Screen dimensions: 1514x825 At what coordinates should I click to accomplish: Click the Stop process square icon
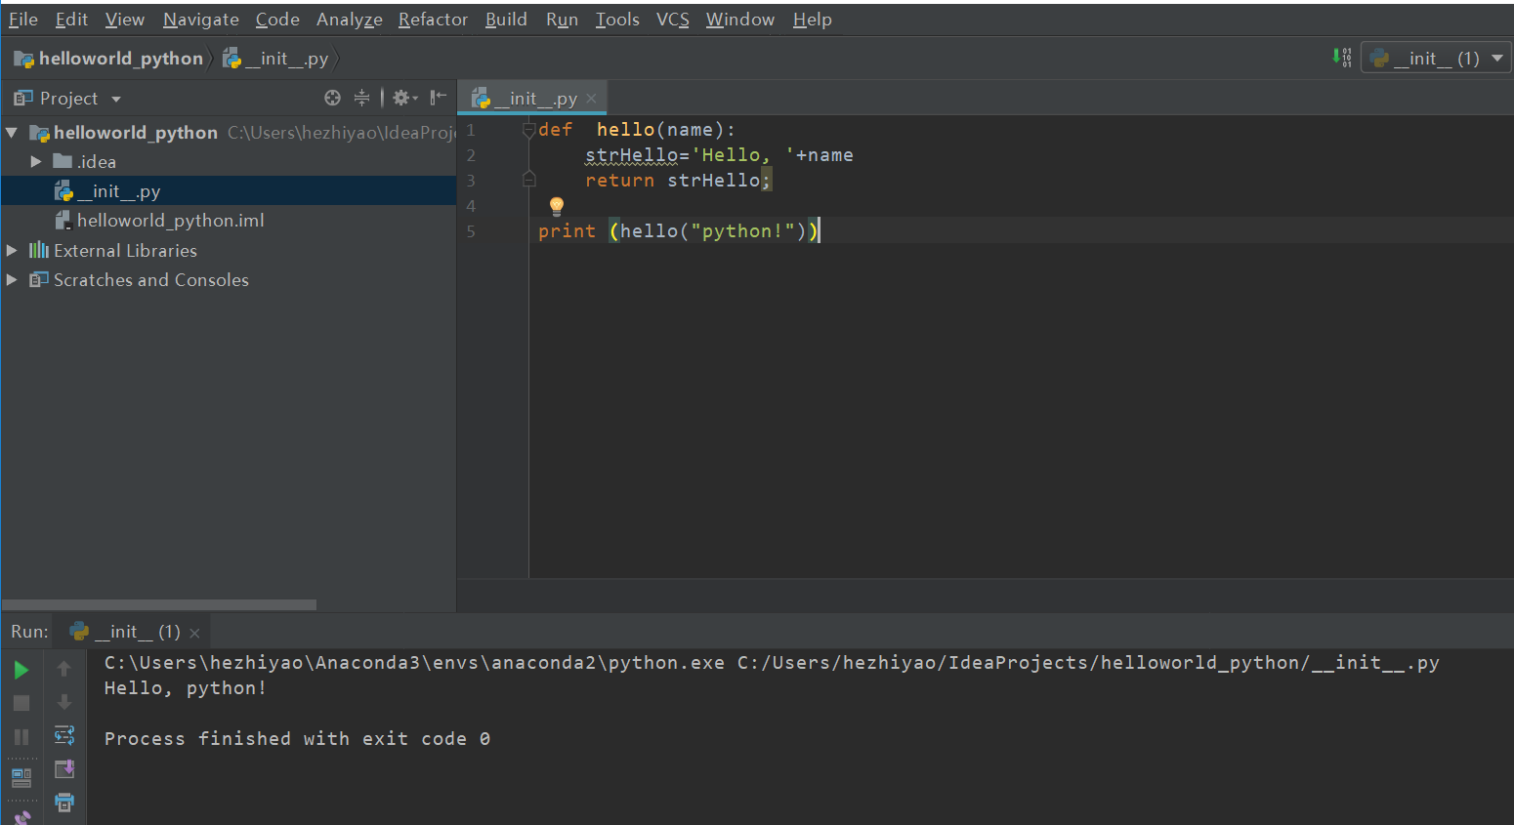pyautogui.click(x=21, y=703)
